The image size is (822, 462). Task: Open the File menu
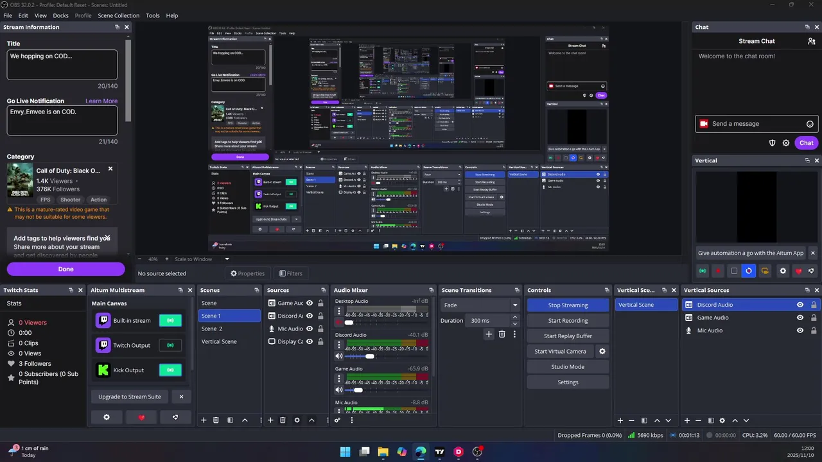8,15
